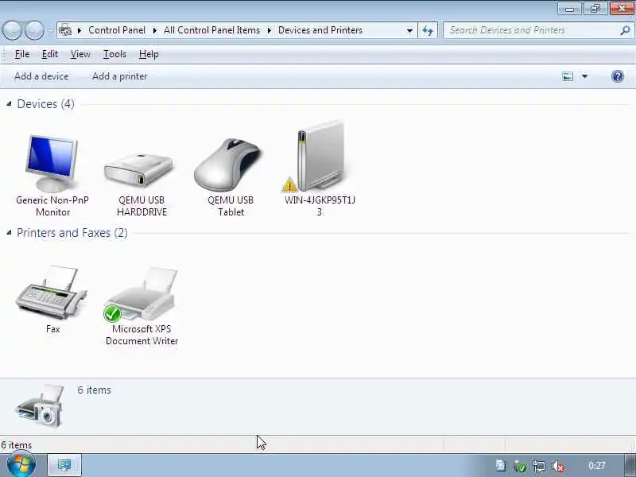Click '6 items' status bar text
This screenshot has width=636, height=477.
[x=16, y=445]
